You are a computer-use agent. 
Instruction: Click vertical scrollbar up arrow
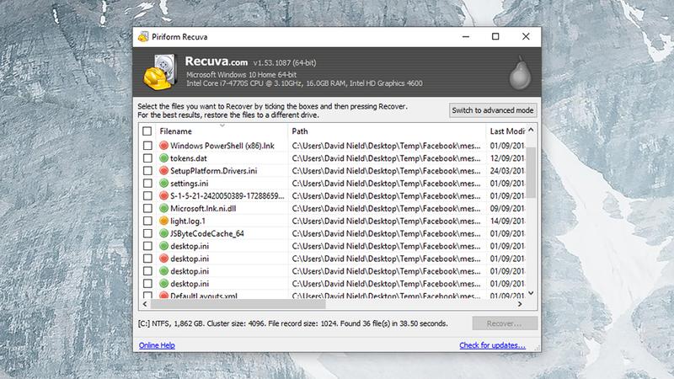532,130
